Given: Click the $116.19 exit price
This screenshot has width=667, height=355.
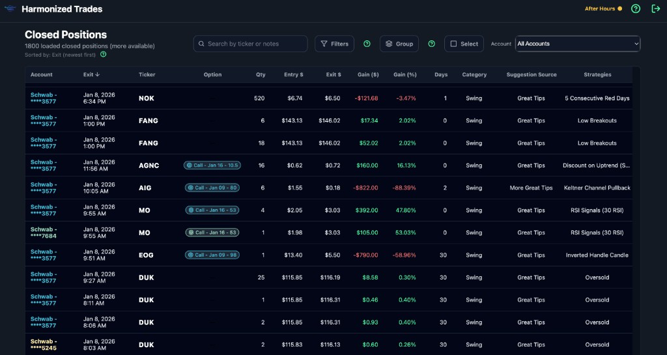Looking at the screenshot, I should coord(330,277).
